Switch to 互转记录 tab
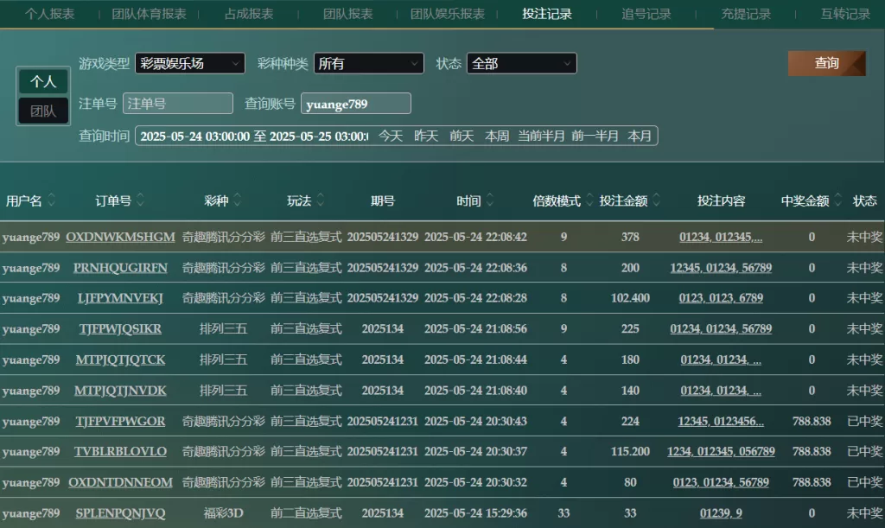Image resolution: width=885 pixels, height=528 pixels. click(845, 14)
